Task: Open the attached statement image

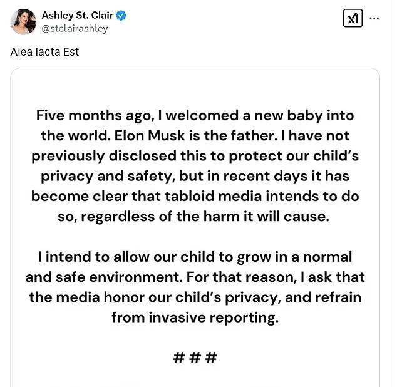Action: 195,227
